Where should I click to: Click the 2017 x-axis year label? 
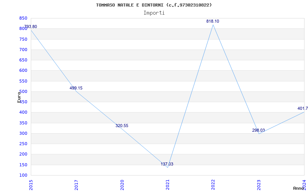coord(76,185)
